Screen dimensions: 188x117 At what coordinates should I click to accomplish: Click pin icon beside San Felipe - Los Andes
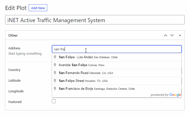pyautogui.click(x=55, y=57)
